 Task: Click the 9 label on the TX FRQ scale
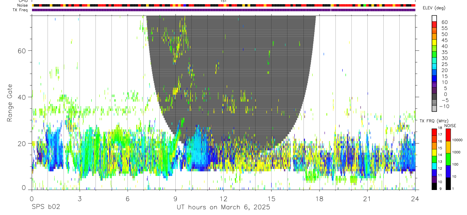pos(440,188)
